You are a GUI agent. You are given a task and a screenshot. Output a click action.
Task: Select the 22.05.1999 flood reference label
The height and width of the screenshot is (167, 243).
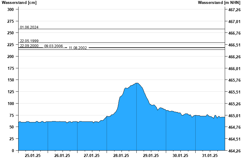(29, 41)
